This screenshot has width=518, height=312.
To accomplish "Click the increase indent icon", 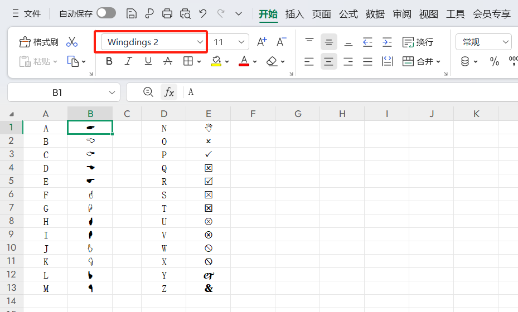I will [x=387, y=42].
